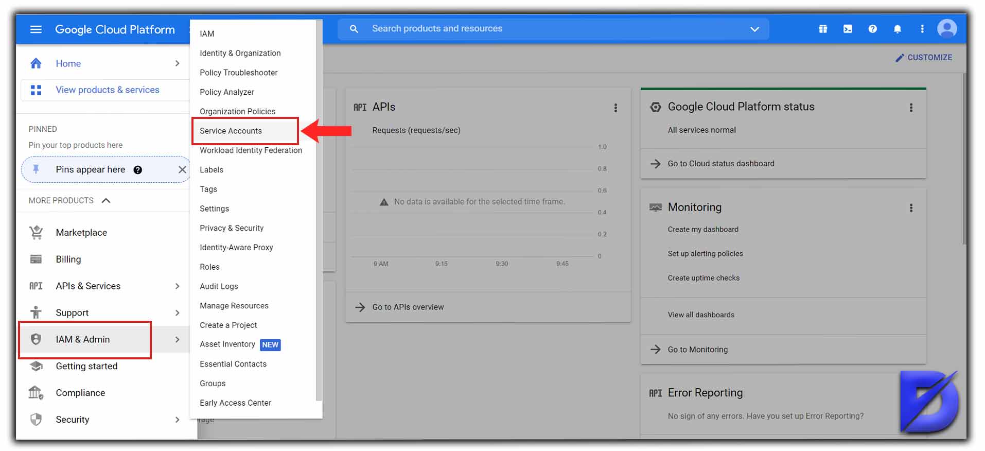985x451 pixels.
Task: Click the View products grid icon
Action: pyautogui.click(x=36, y=90)
